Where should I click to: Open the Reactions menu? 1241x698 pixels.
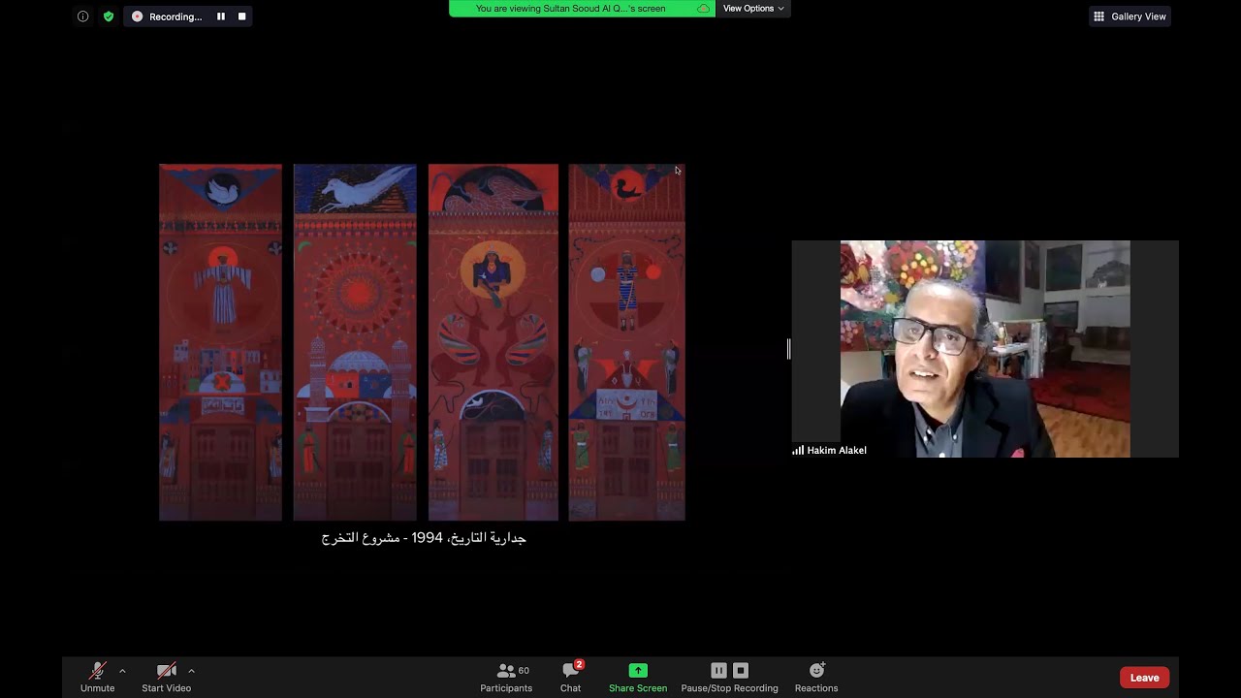[816, 677]
